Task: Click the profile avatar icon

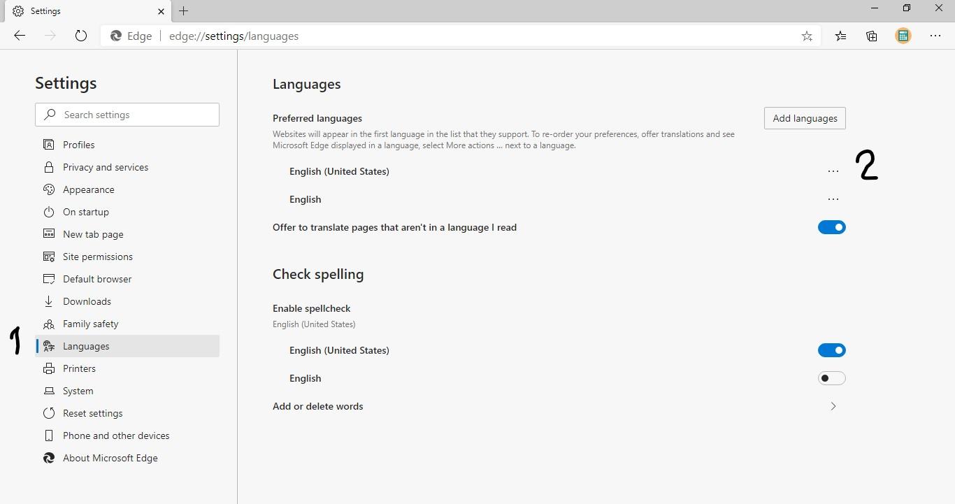Action: tap(903, 36)
